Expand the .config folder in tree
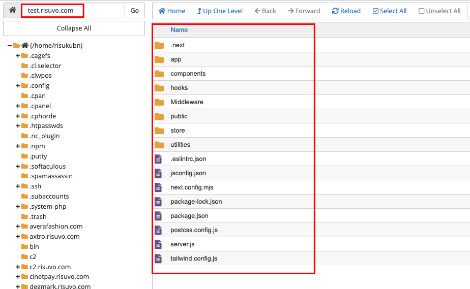This screenshot has width=470, height=289. (x=18, y=86)
